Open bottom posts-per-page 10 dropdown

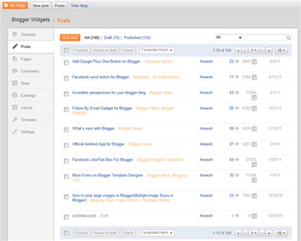(x=281, y=233)
